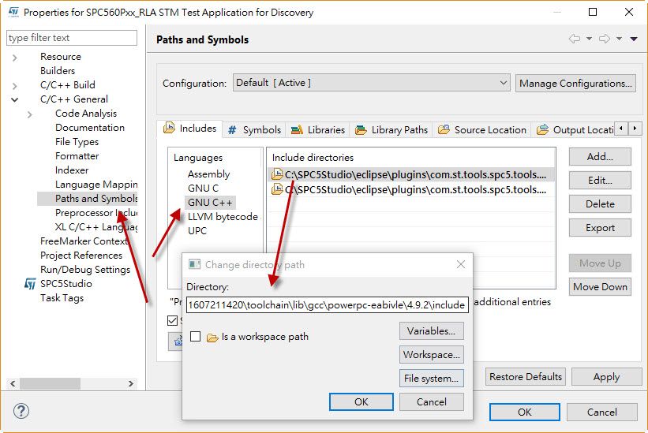The height and width of the screenshot is (433, 648).
Task: Select Paths and Symbols in the tree
Action: pyautogui.click(x=96, y=199)
